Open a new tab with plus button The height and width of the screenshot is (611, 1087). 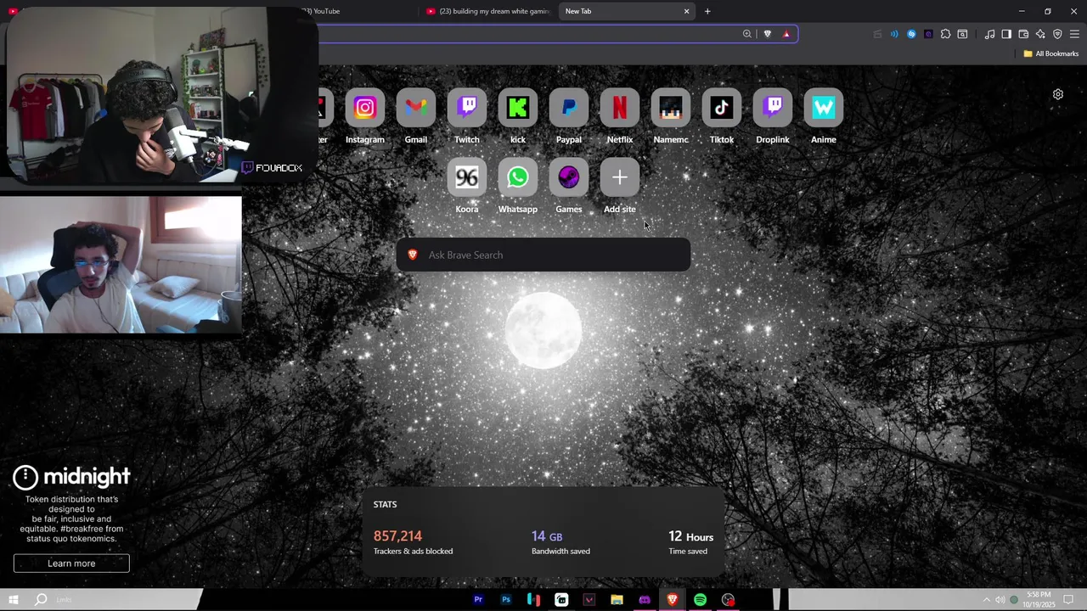[x=707, y=11]
